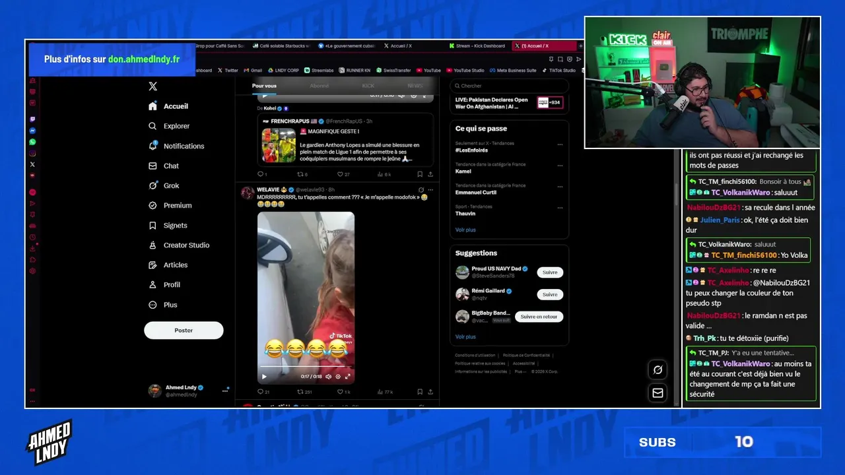Follow Proud US NAVY Dad

point(550,272)
